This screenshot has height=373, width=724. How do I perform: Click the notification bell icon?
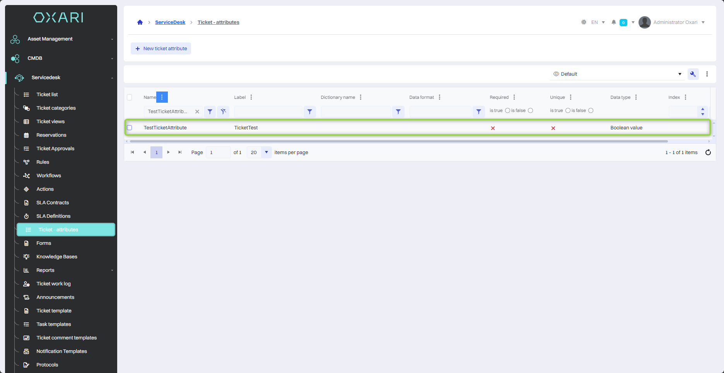pos(613,22)
